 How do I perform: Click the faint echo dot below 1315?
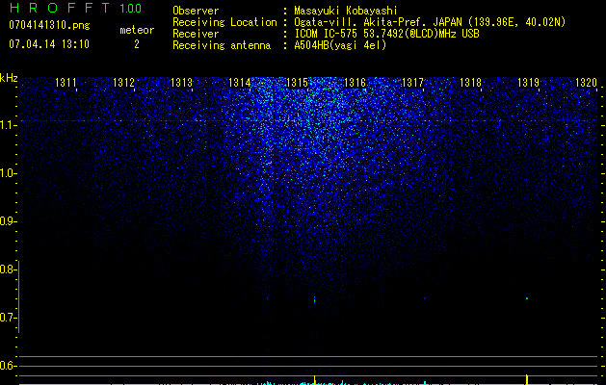pyautogui.click(x=314, y=299)
